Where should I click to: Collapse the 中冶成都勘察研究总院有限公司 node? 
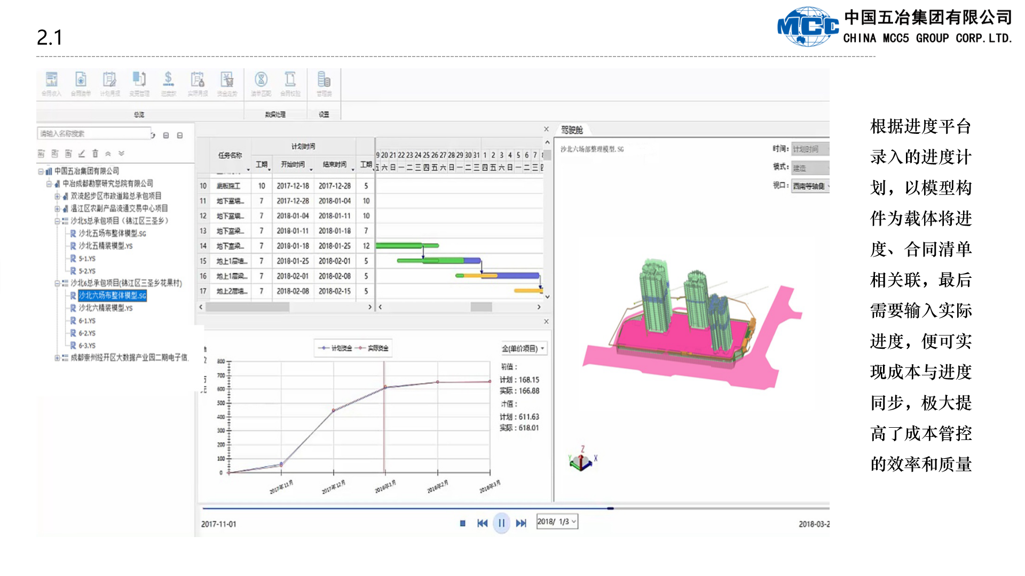click(x=49, y=184)
